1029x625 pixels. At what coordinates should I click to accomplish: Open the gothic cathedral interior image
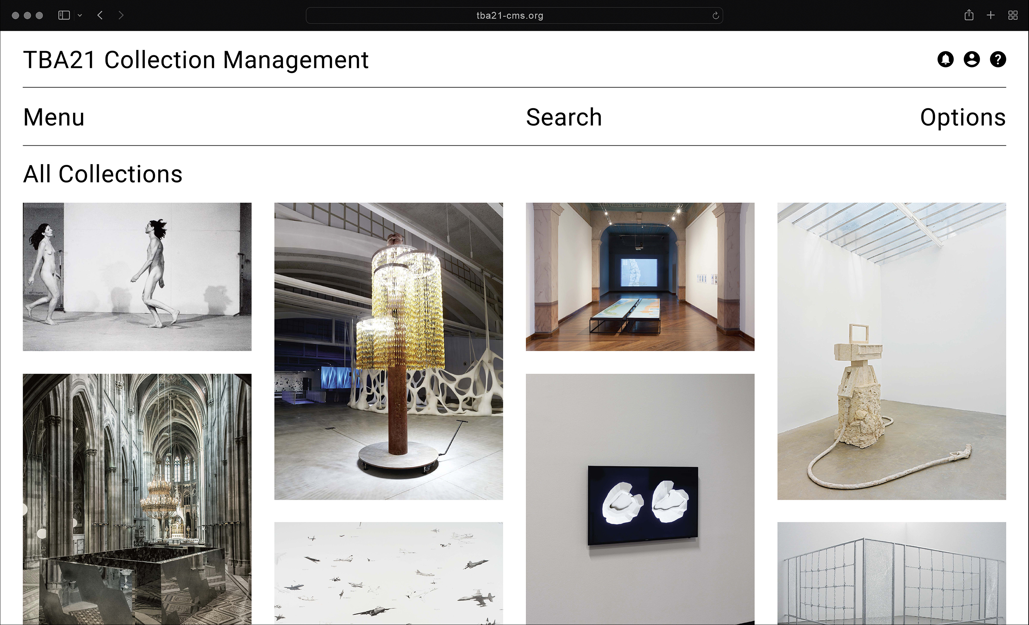(137, 499)
